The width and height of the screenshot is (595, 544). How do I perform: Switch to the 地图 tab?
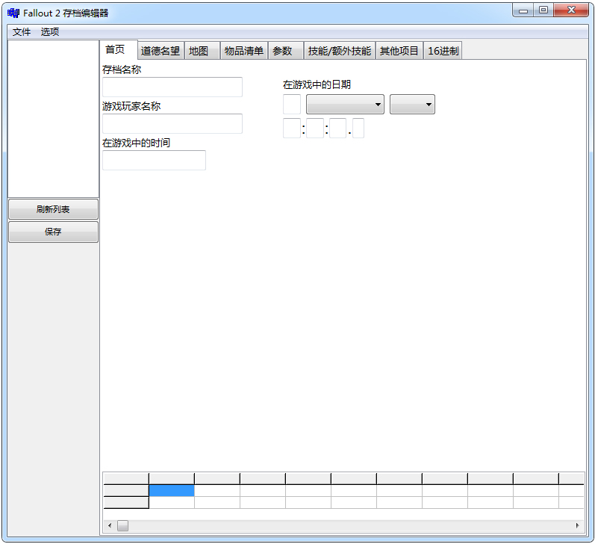tap(199, 51)
